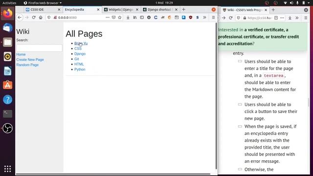The image size is (313, 176).
Task: Open the Brian Yu entry
Action: [81, 44]
